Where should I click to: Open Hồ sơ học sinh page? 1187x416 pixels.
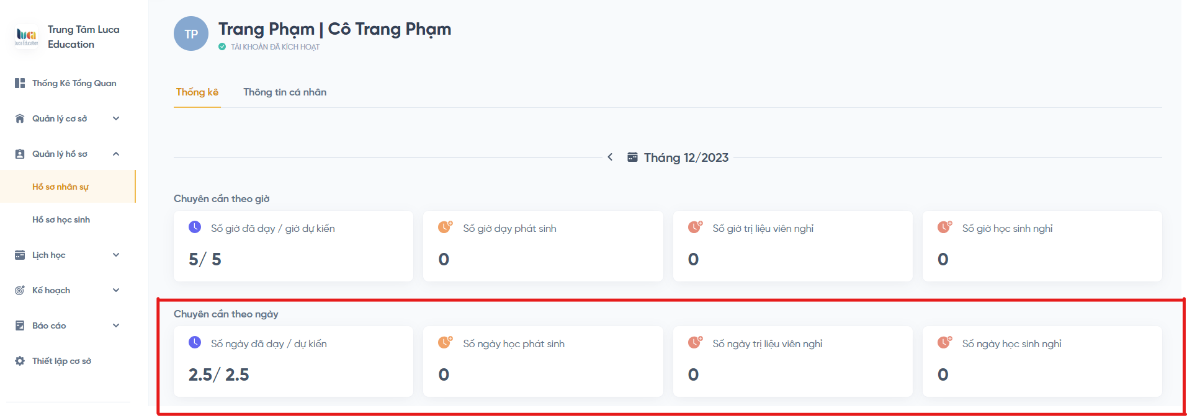click(61, 219)
